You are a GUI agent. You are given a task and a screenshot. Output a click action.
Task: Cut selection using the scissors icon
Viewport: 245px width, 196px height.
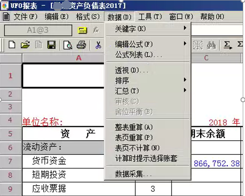pos(98,45)
